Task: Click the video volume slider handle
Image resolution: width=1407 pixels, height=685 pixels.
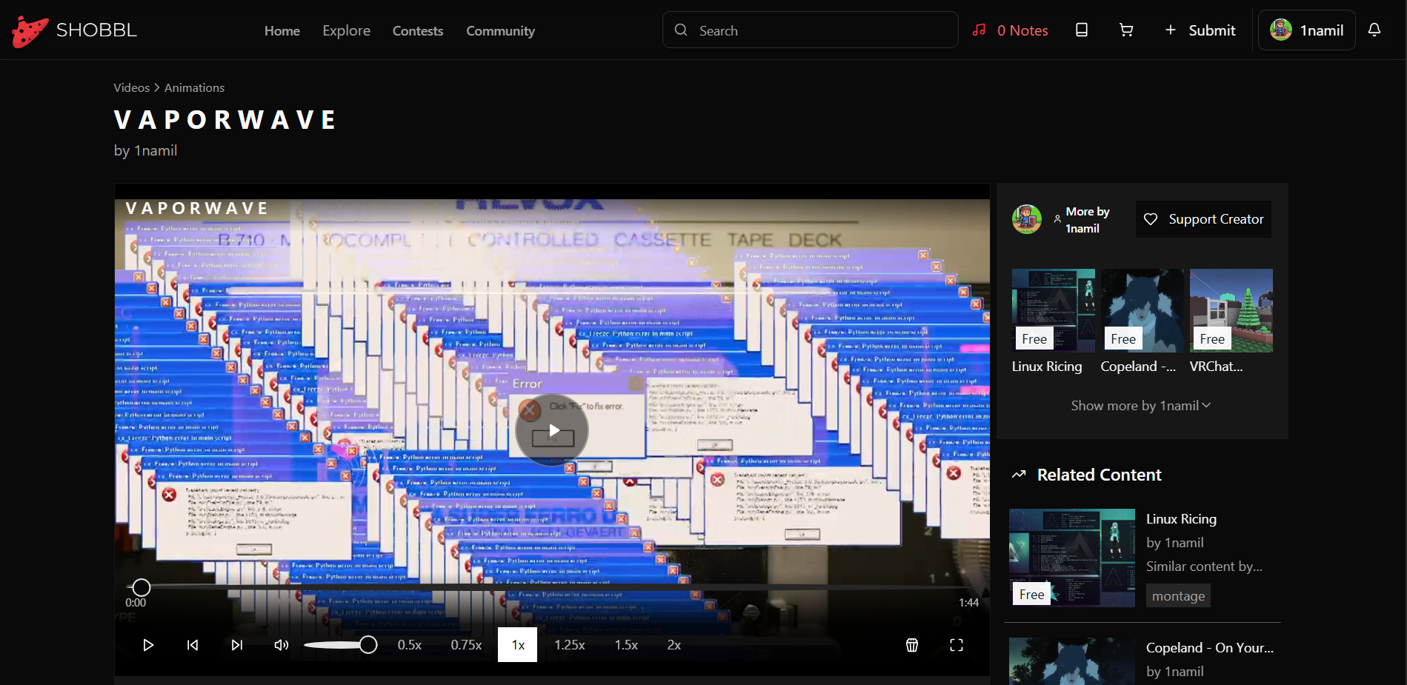Action: 368,645
